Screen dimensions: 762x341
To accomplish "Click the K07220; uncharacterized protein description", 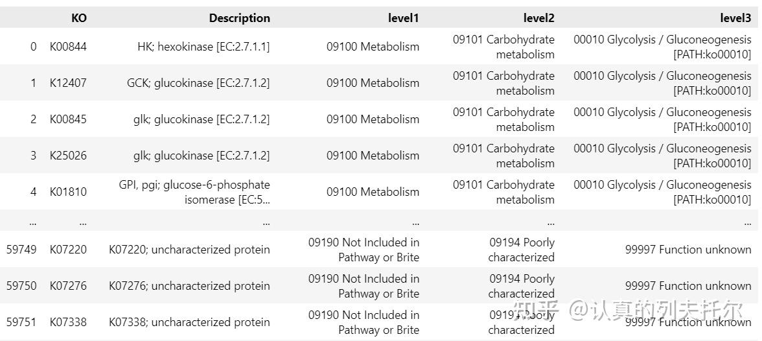I will tap(189, 250).
